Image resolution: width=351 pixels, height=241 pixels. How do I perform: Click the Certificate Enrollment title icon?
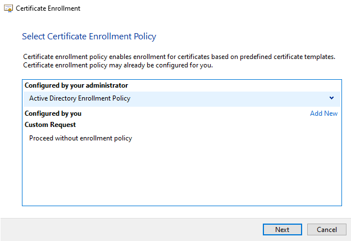8,8
